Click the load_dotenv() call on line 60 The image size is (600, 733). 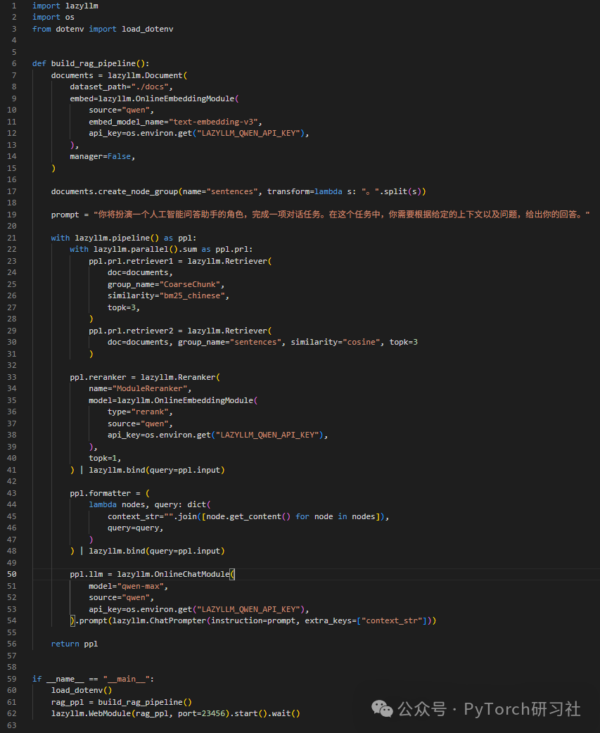coord(82,691)
